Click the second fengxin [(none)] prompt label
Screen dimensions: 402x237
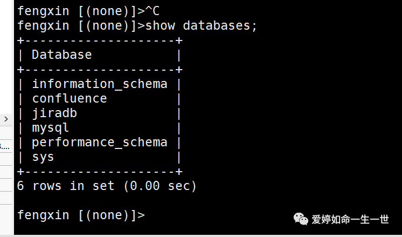[78, 25]
